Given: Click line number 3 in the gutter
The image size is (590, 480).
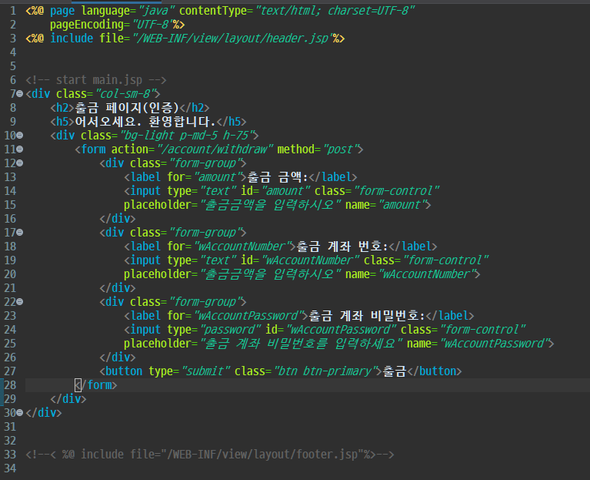Looking at the screenshot, I should click(13, 38).
